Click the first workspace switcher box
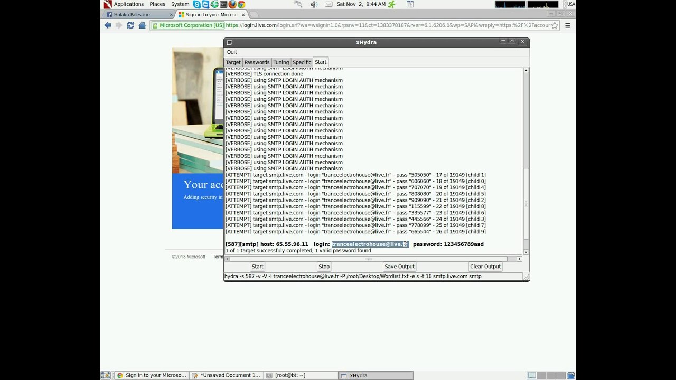676x380 pixels. 532,375
